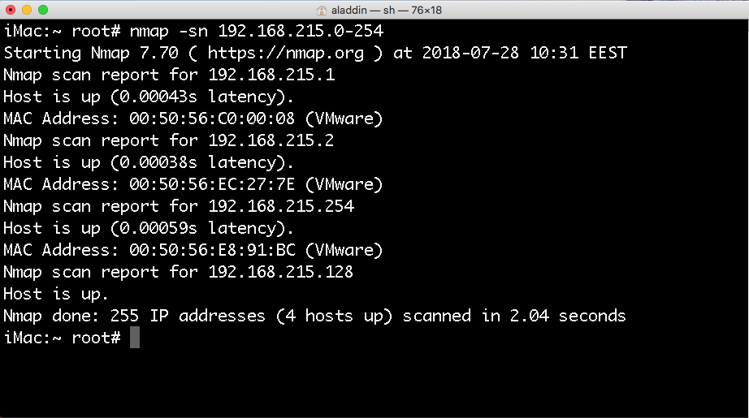Click the terminal cursor block at prompt
Image resolution: width=749 pixels, height=418 pixels.
135,338
